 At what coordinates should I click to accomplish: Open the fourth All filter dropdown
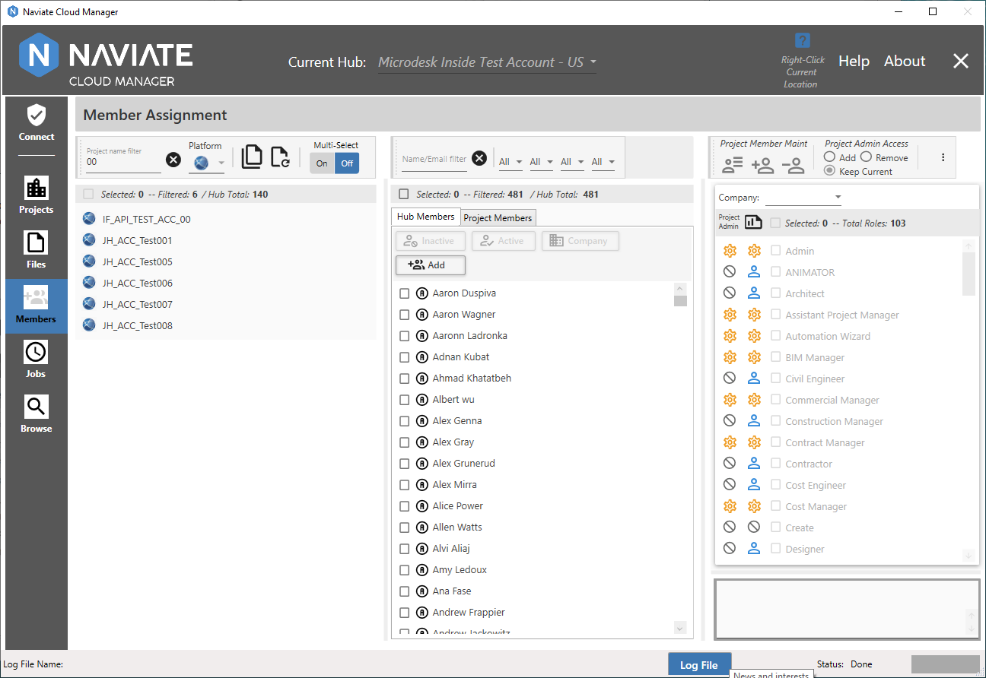coord(603,162)
